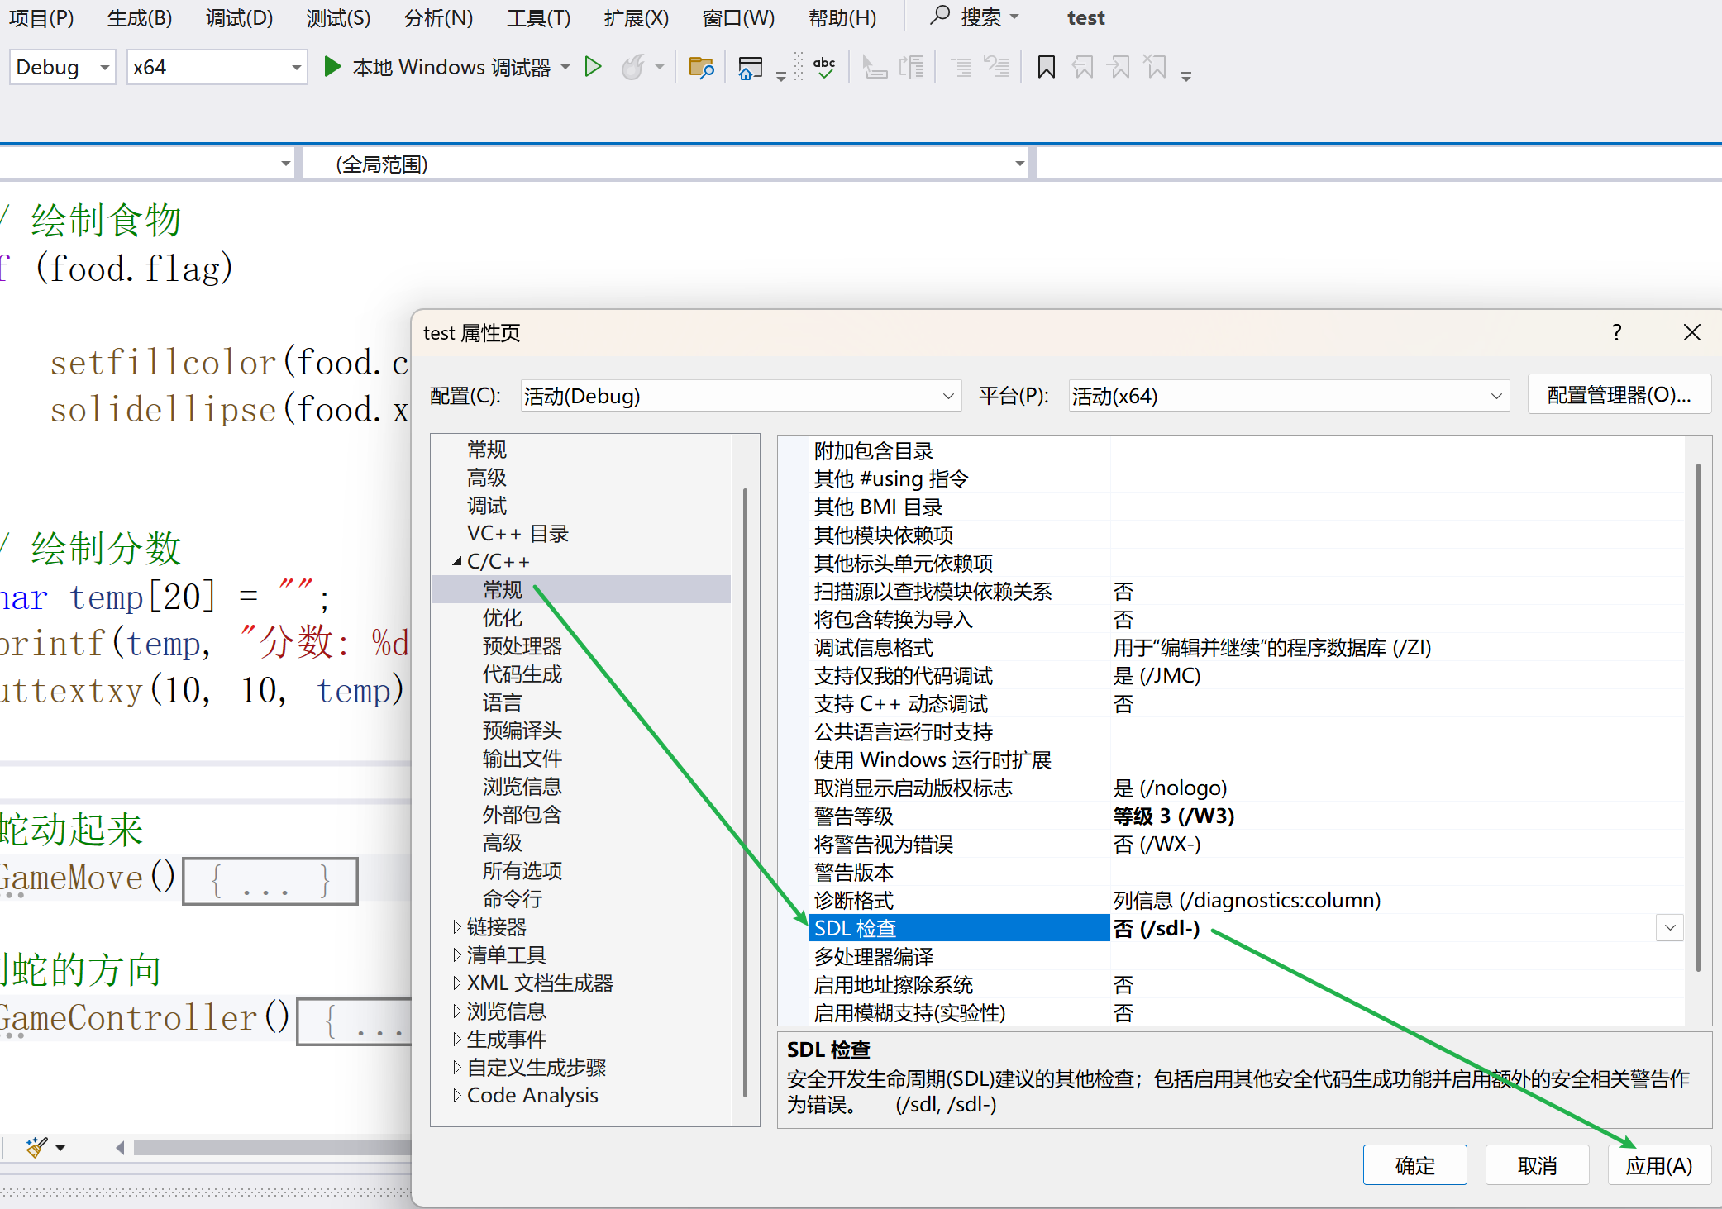Expand the Build Events tree node
Image resolution: width=1722 pixels, height=1209 pixels.
457,1040
